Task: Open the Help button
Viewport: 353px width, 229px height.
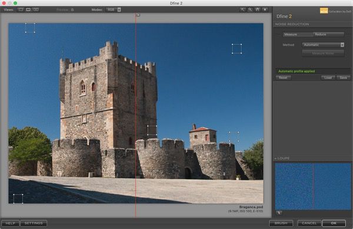Action: (x=10, y=223)
